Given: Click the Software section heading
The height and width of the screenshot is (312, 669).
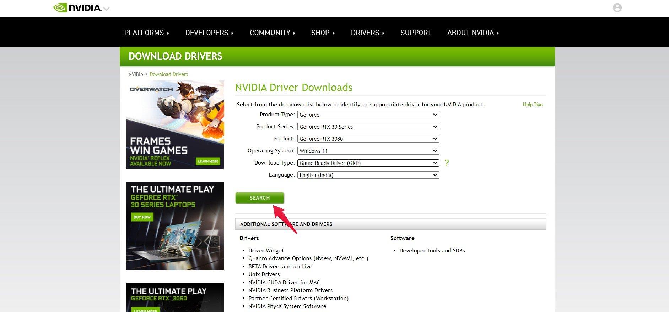Looking at the screenshot, I should click(x=403, y=238).
